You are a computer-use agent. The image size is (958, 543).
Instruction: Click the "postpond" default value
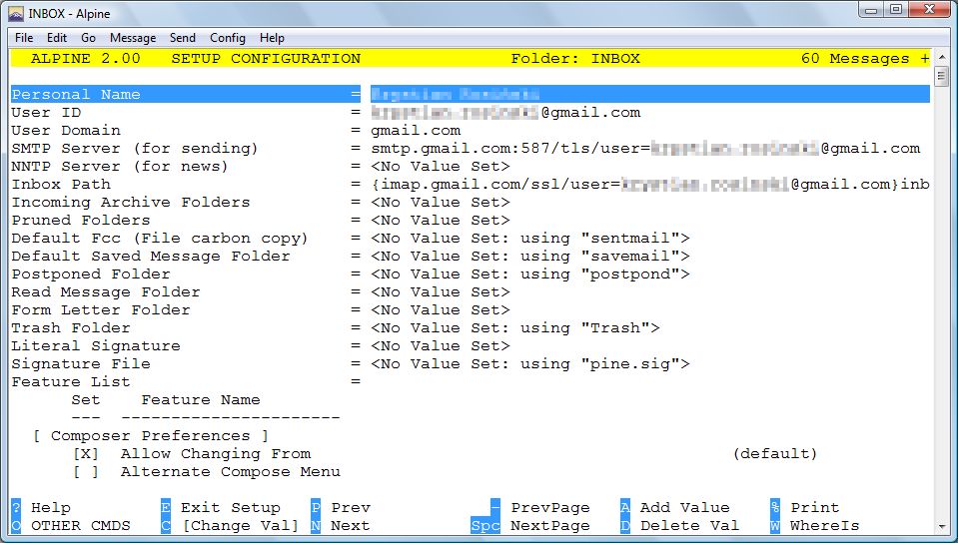pyautogui.click(x=630, y=273)
